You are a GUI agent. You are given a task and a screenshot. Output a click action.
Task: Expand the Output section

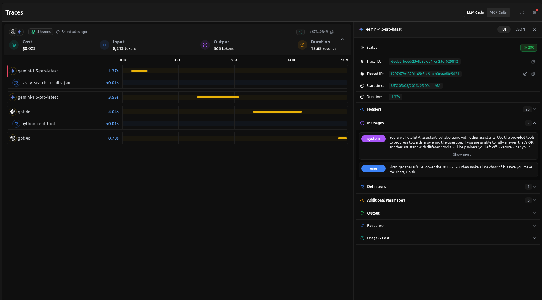pyautogui.click(x=534, y=213)
